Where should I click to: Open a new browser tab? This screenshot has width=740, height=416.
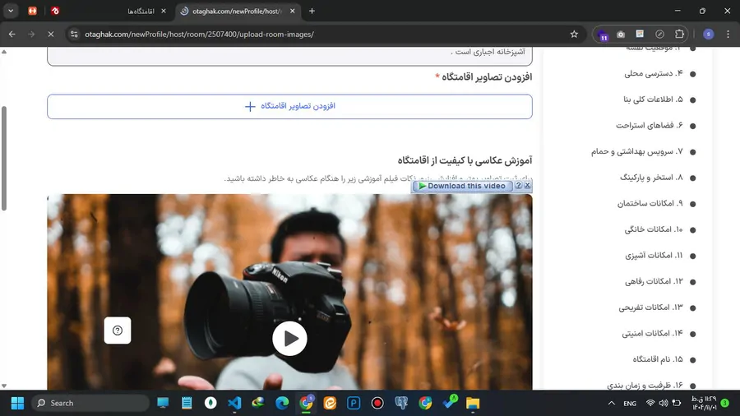pyautogui.click(x=312, y=11)
